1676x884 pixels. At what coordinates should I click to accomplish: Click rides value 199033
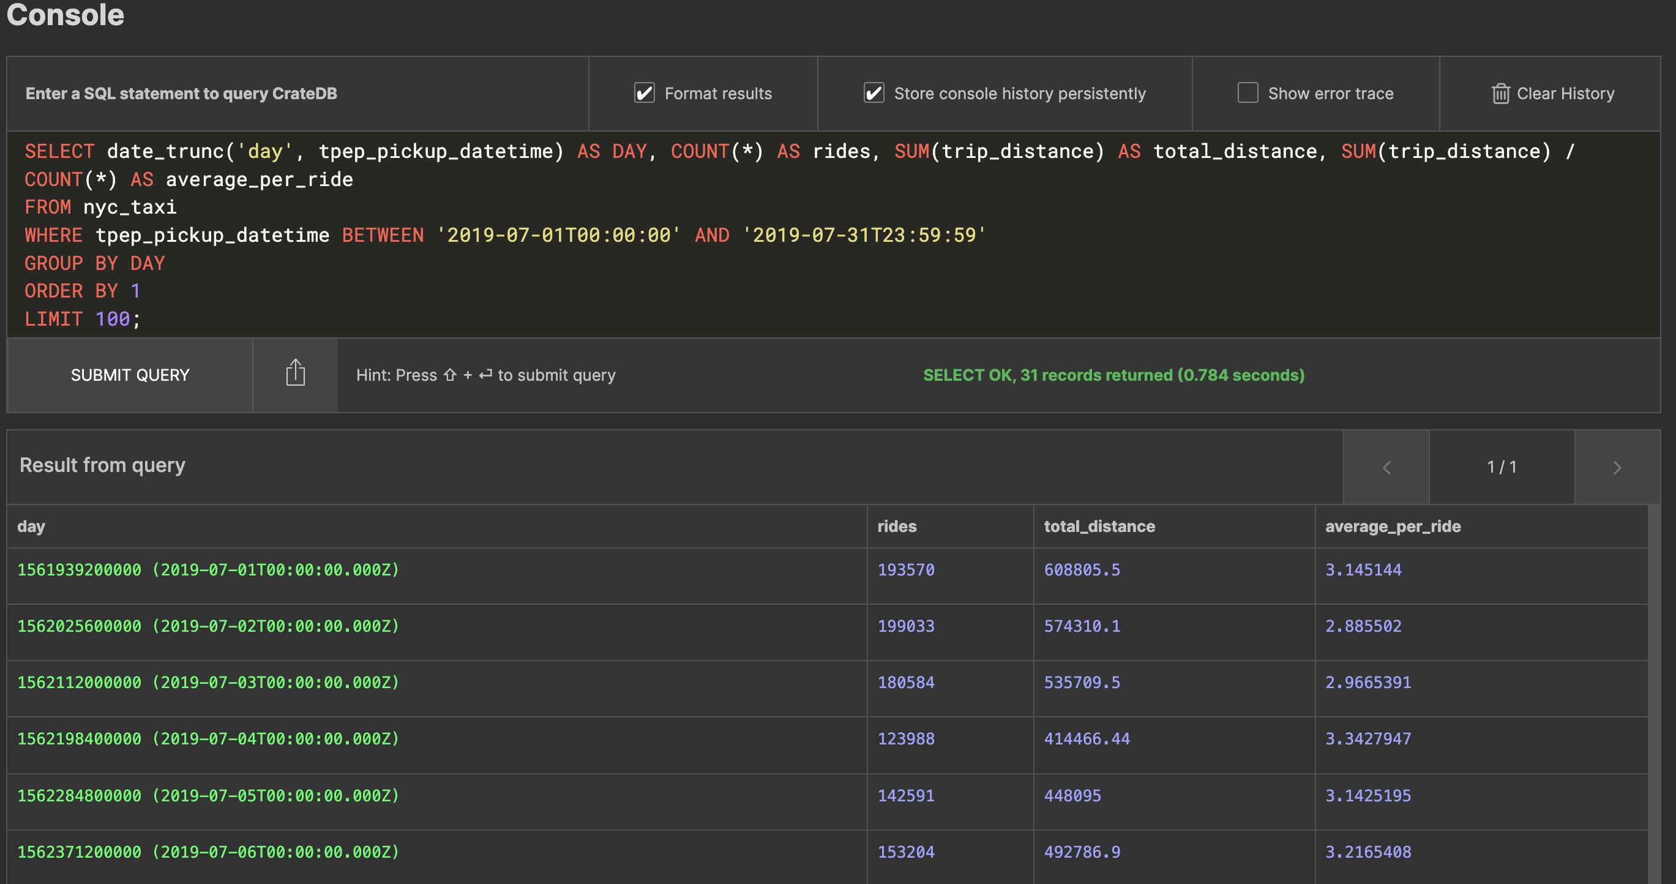906,626
